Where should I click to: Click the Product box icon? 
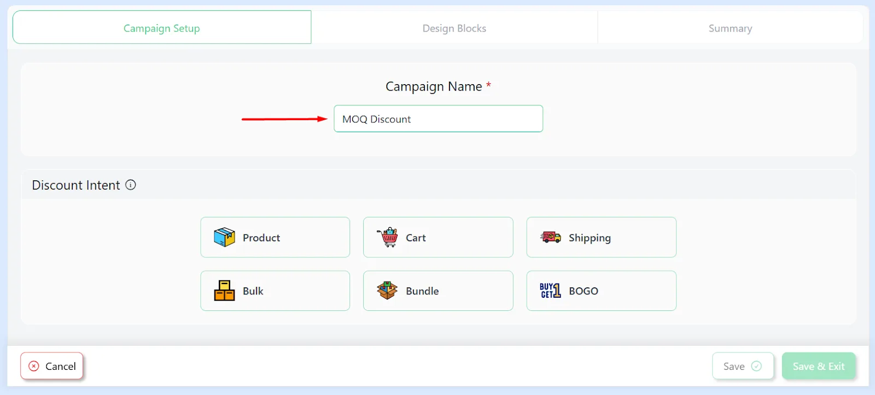tap(224, 237)
